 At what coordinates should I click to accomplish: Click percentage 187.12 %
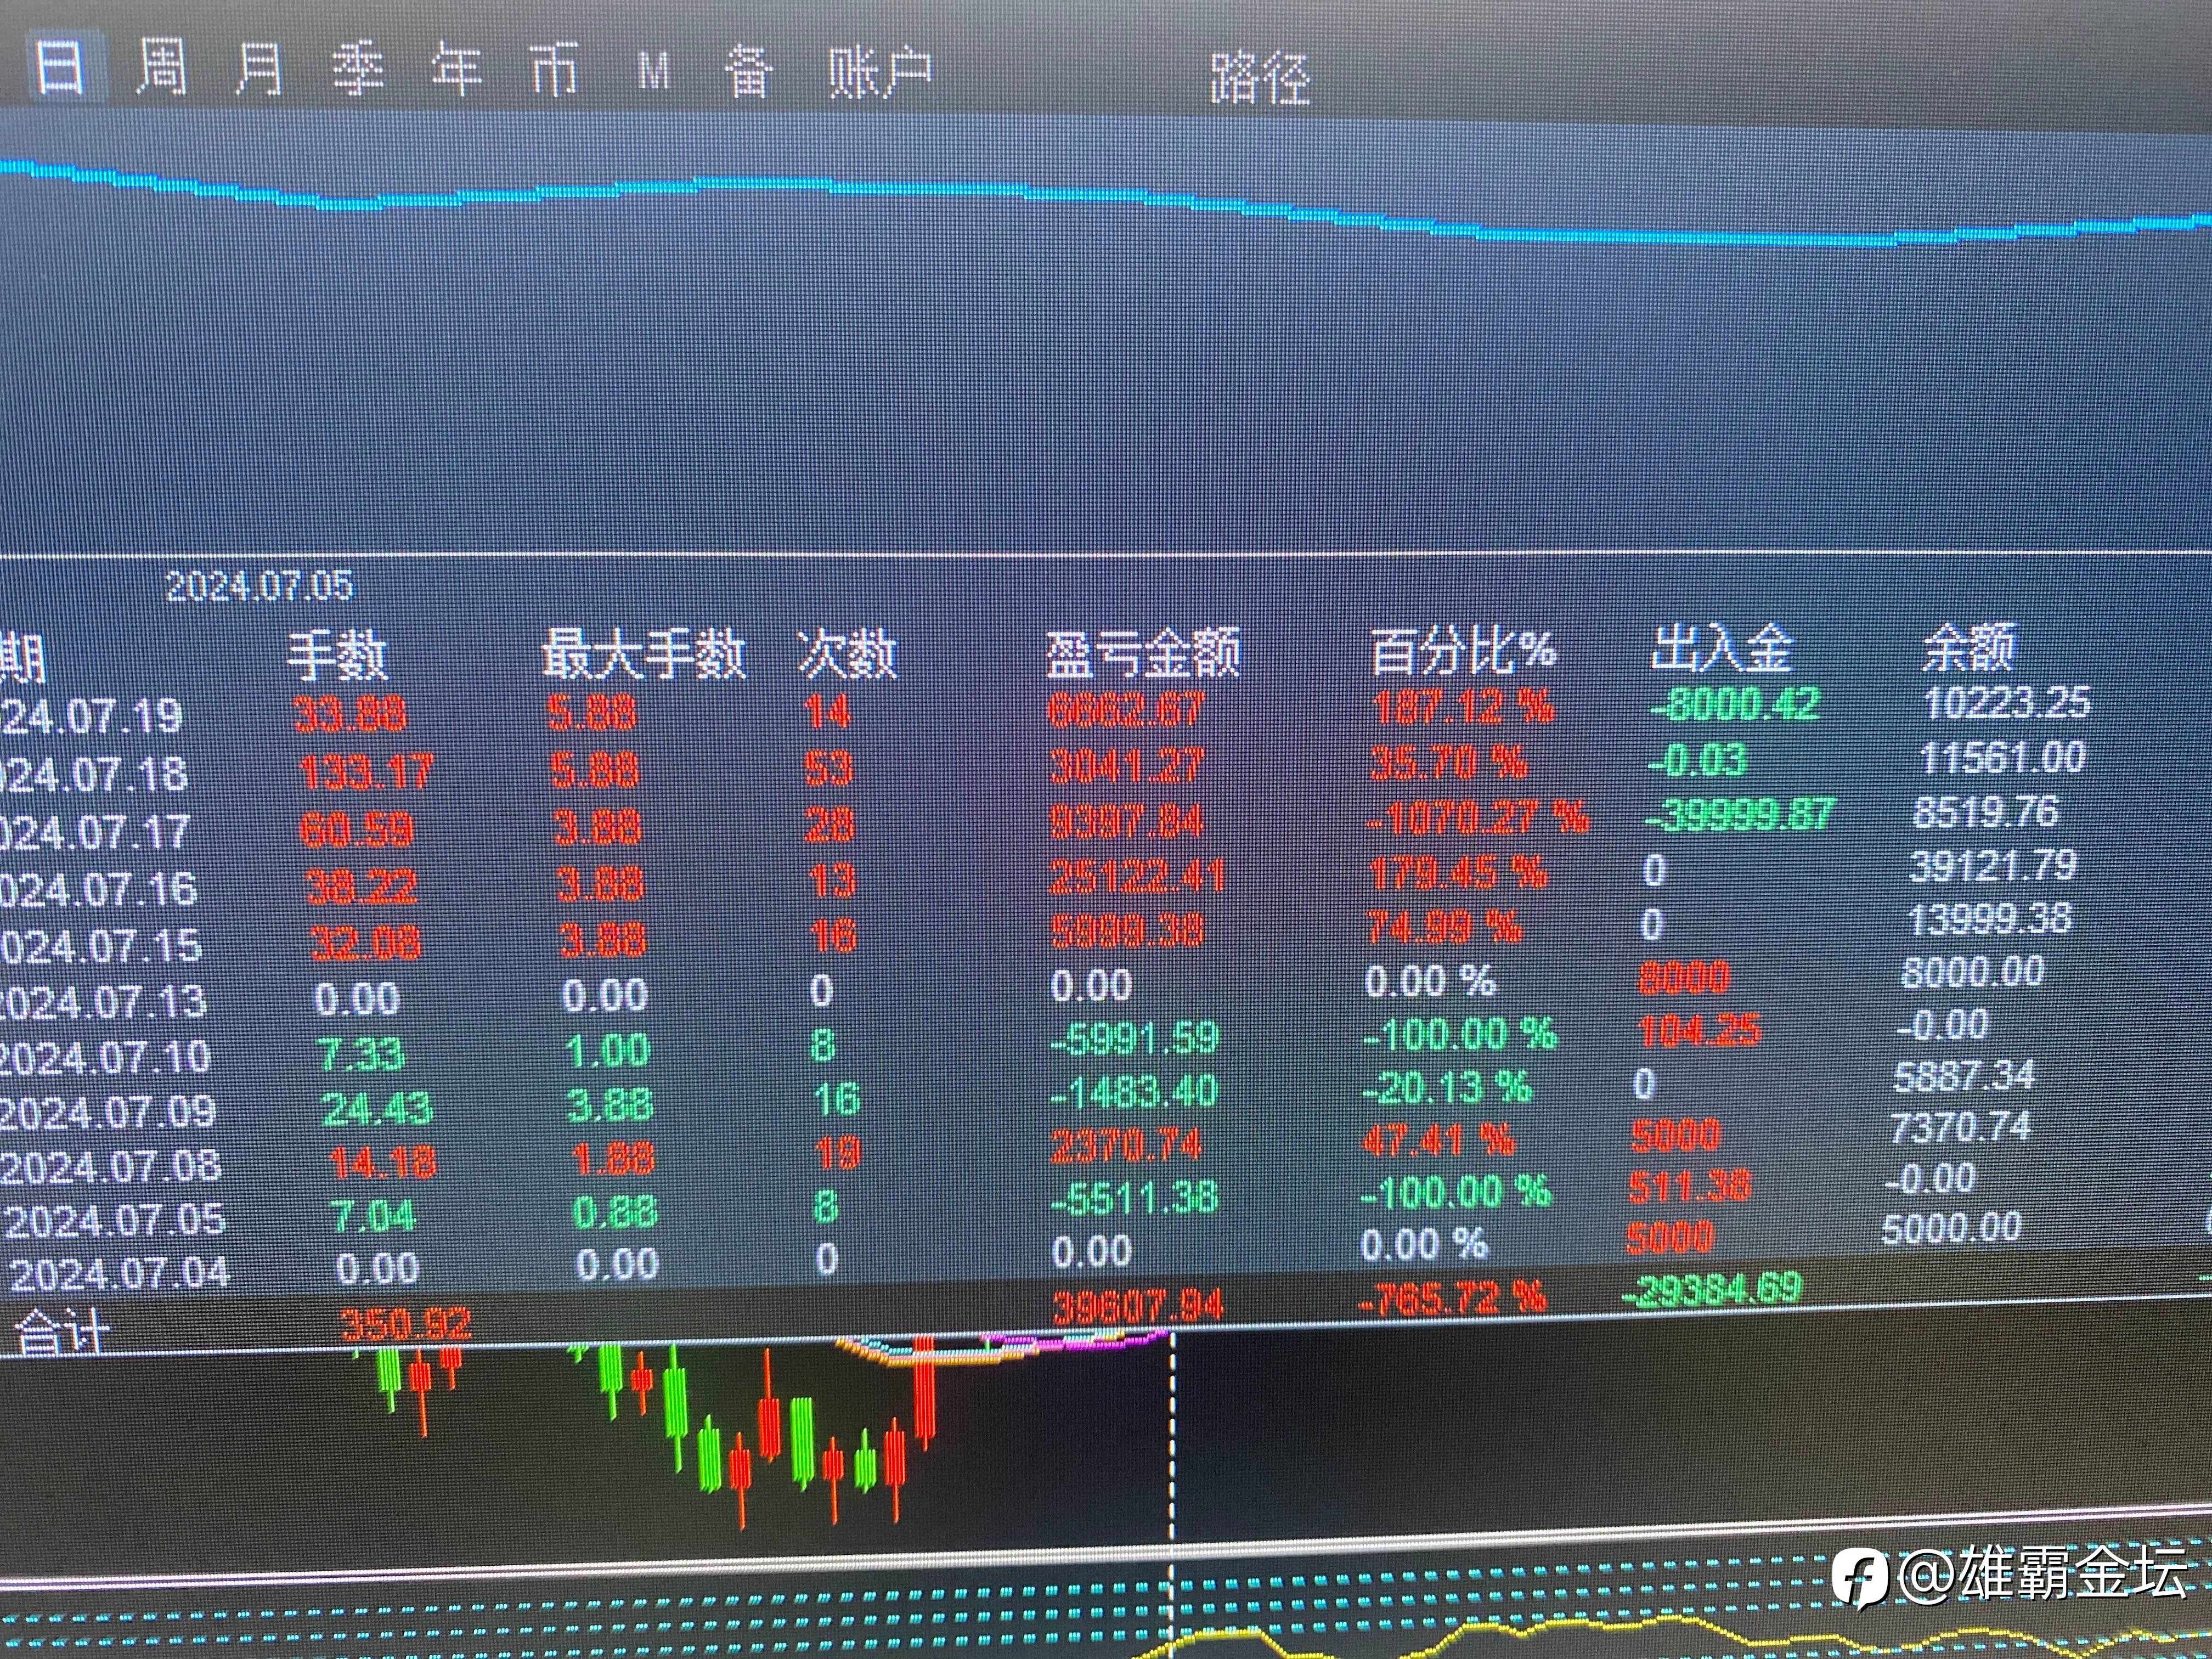tap(1463, 707)
